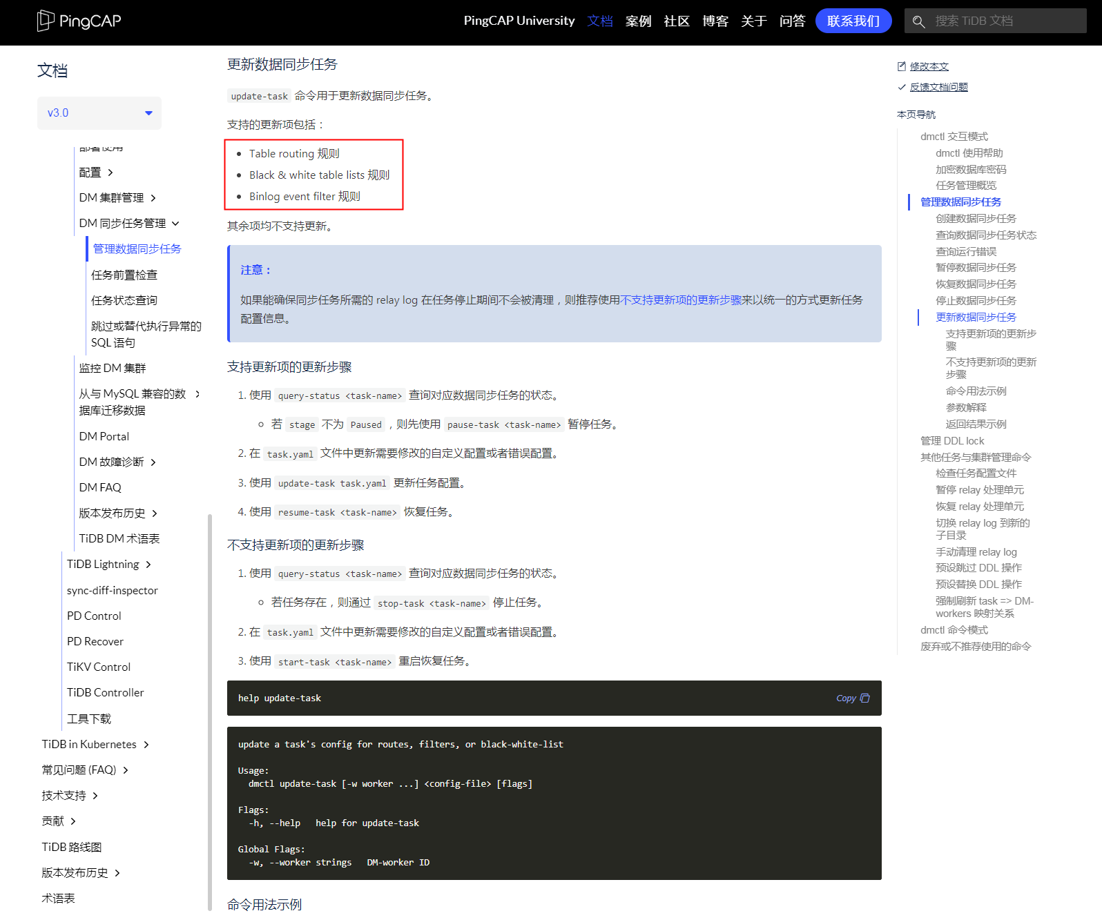
Task: Jump to dmctl 交互模式 in page navigation
Action: tap(954, 137)
